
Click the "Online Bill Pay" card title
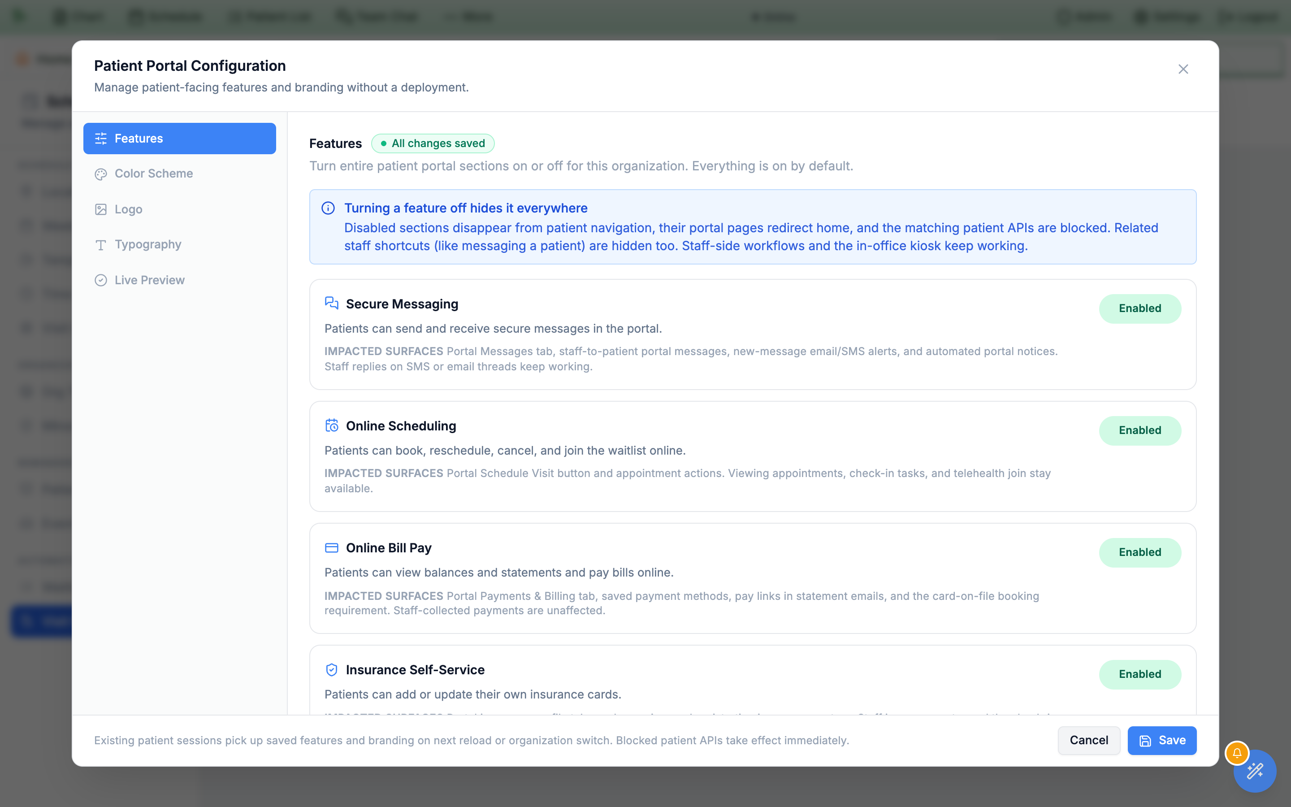[x=389, y=548]
